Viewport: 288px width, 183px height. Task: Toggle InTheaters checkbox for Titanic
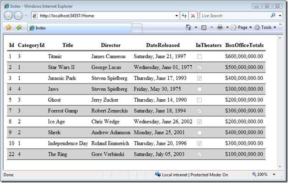tap(199, 56)
